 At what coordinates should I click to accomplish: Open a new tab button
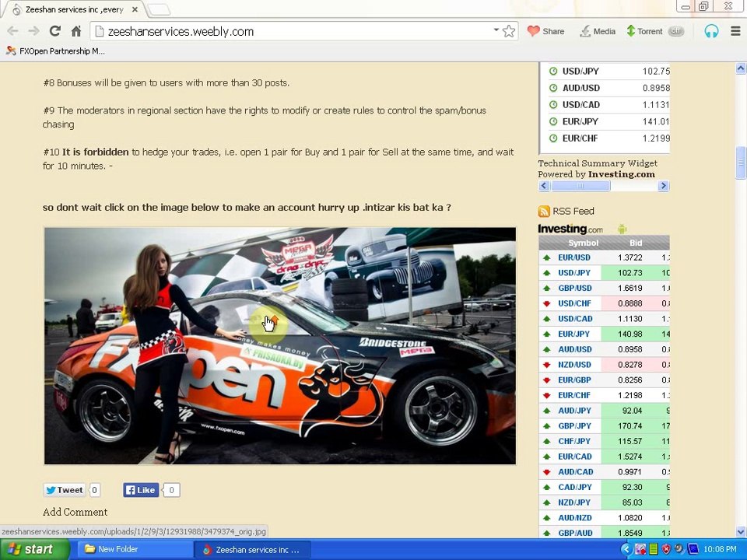(x=159, y=9)
